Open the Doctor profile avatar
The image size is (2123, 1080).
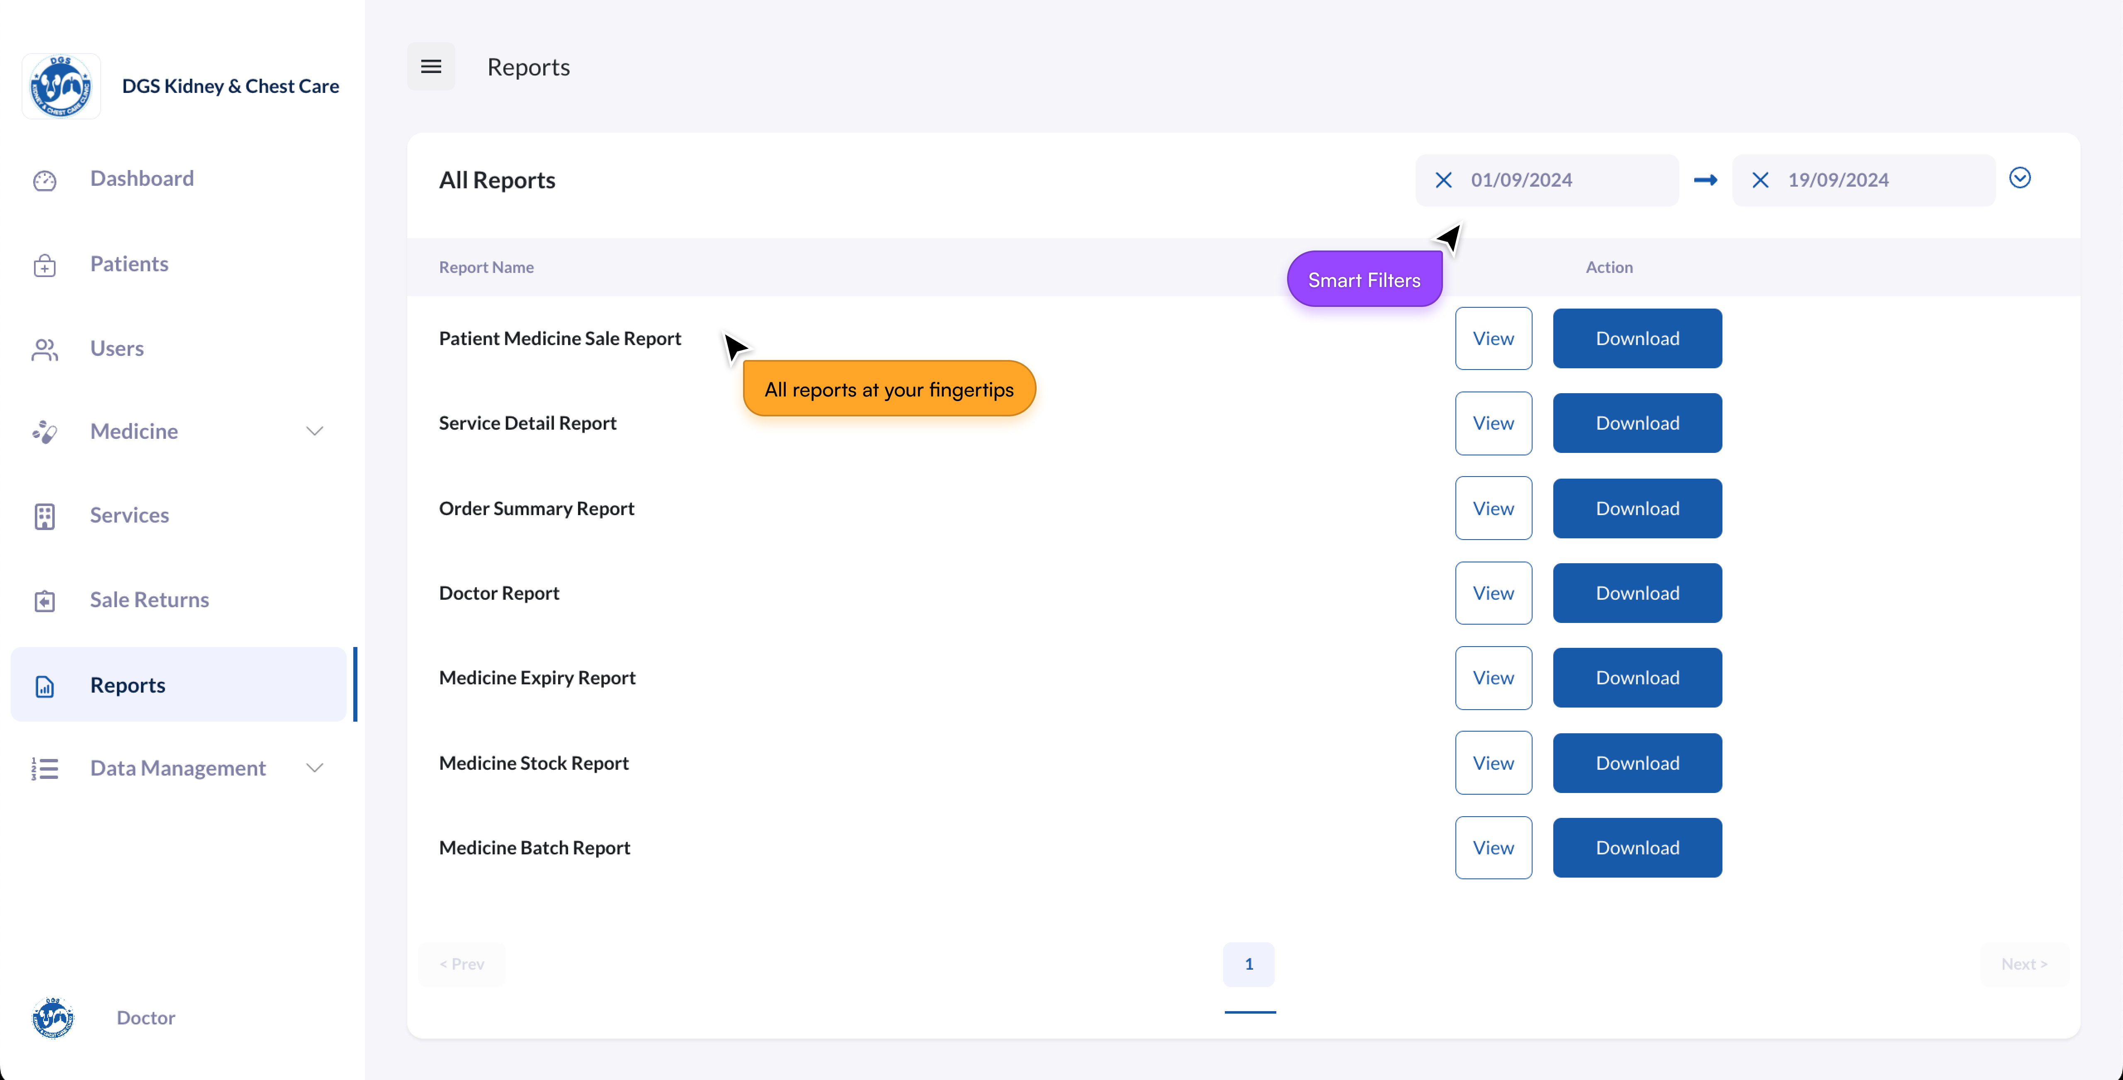point(53,1018)
